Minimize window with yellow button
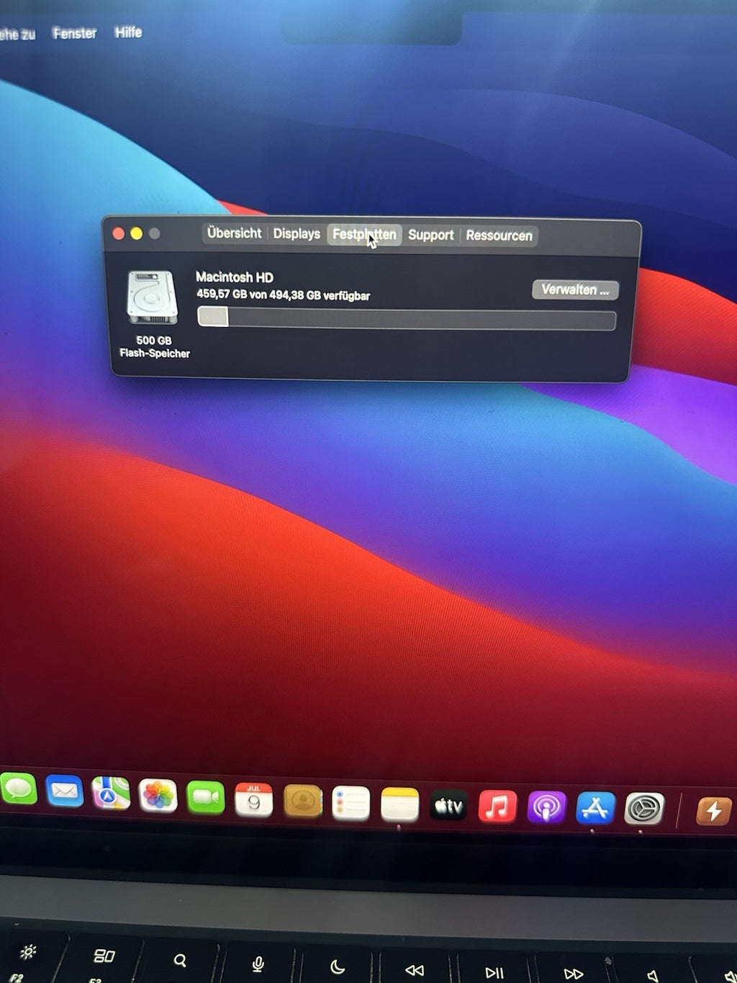The image size is (737, 983). pyautogui.click(x=136, y=233)
